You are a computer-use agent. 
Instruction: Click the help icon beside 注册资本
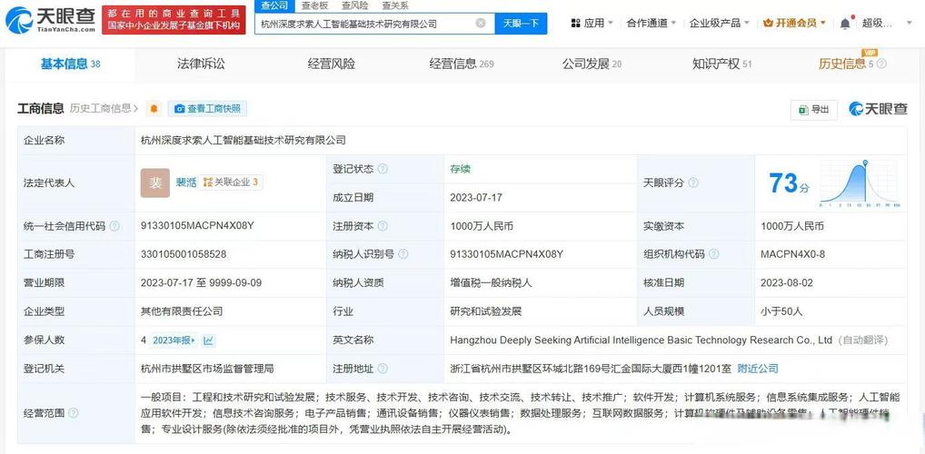pyautogui.click(x=383, y=226)
